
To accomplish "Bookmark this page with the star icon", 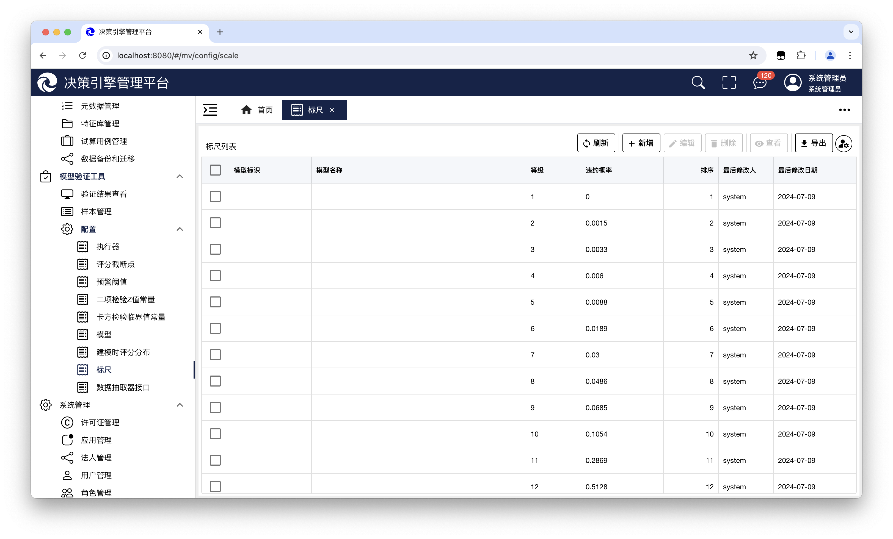I will (x=753, y=55).
